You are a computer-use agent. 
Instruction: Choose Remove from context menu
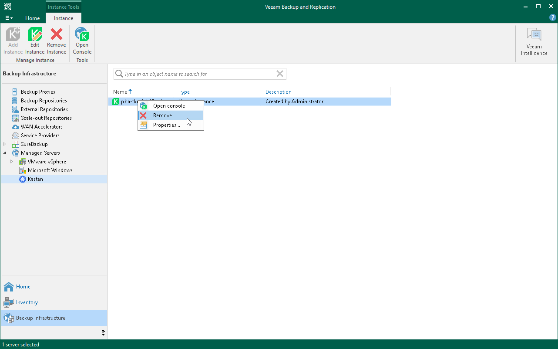pyautogui.click(x=171, y=115)
